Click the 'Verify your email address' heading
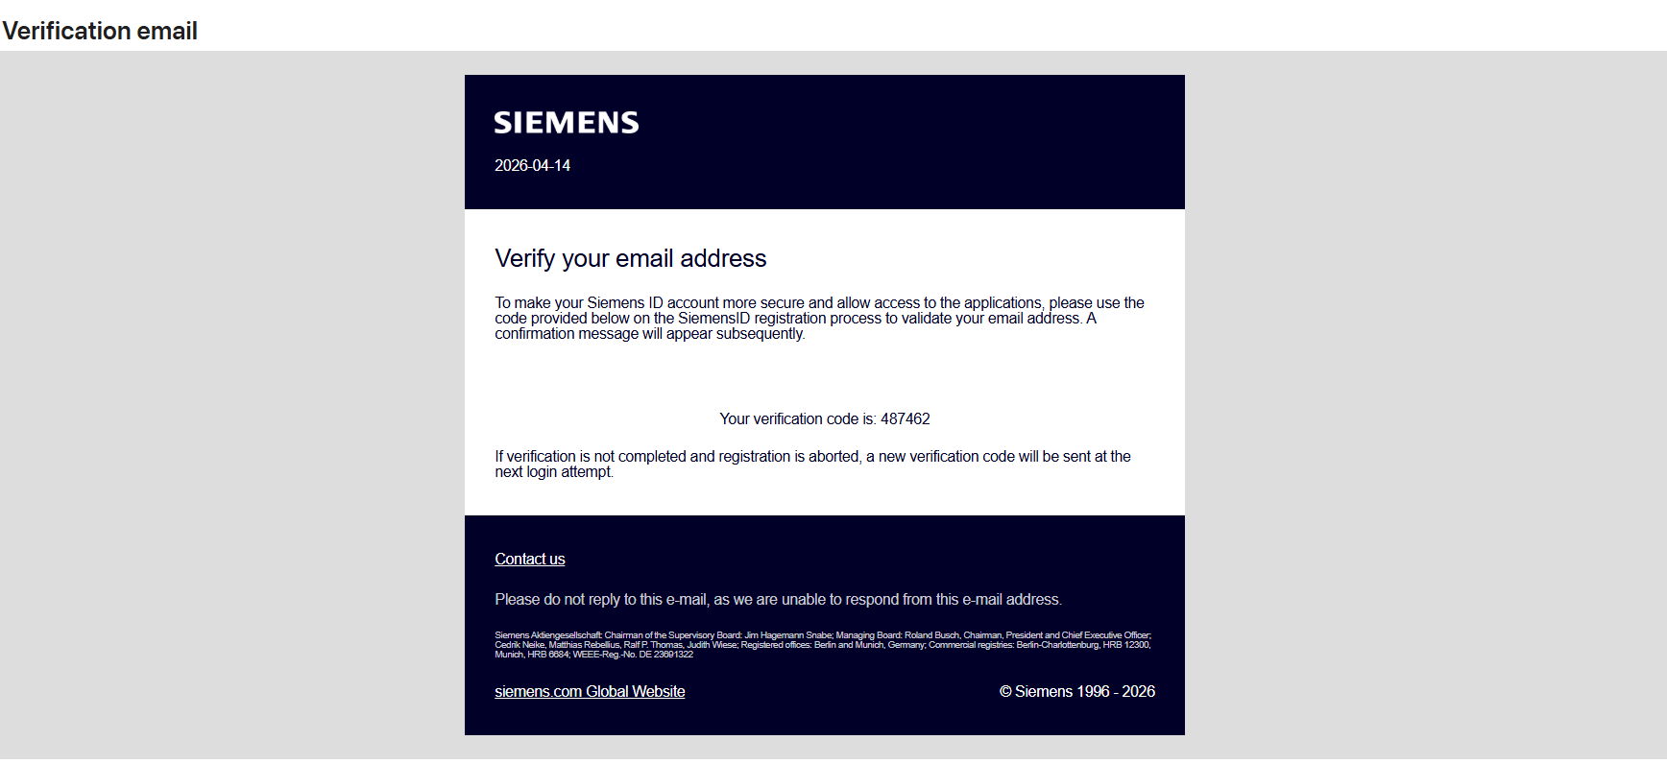The width and height of the screenshot is (1667, 764). pyautogui.click(x=631, y=259)
